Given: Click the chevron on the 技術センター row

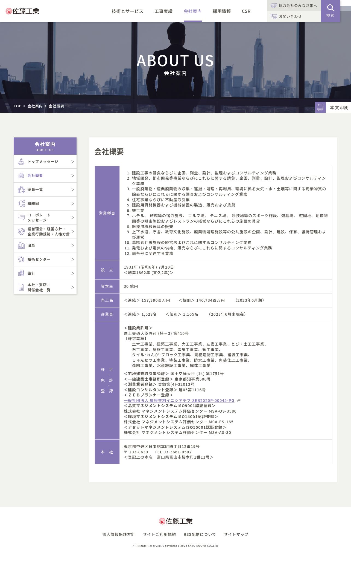Looking at the screenshot, I should click(x=72, y=259).
